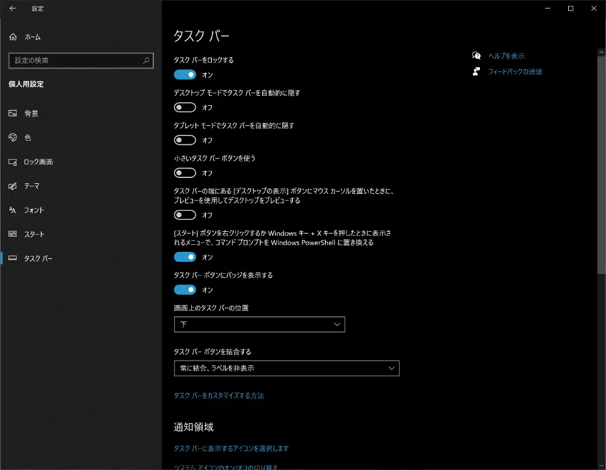
Task: Open the ヘルプを表示 link
Action: (x=506, y=56)
